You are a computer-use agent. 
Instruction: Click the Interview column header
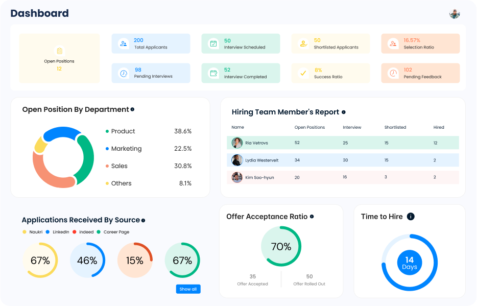(352, 127)
